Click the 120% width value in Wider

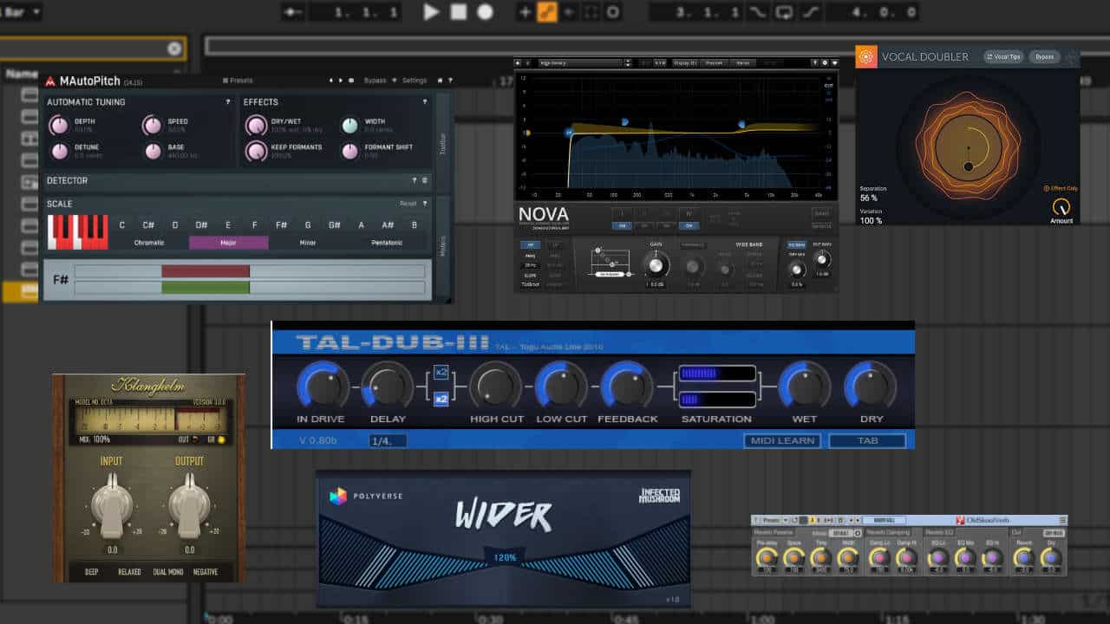(x=506, y=557)
